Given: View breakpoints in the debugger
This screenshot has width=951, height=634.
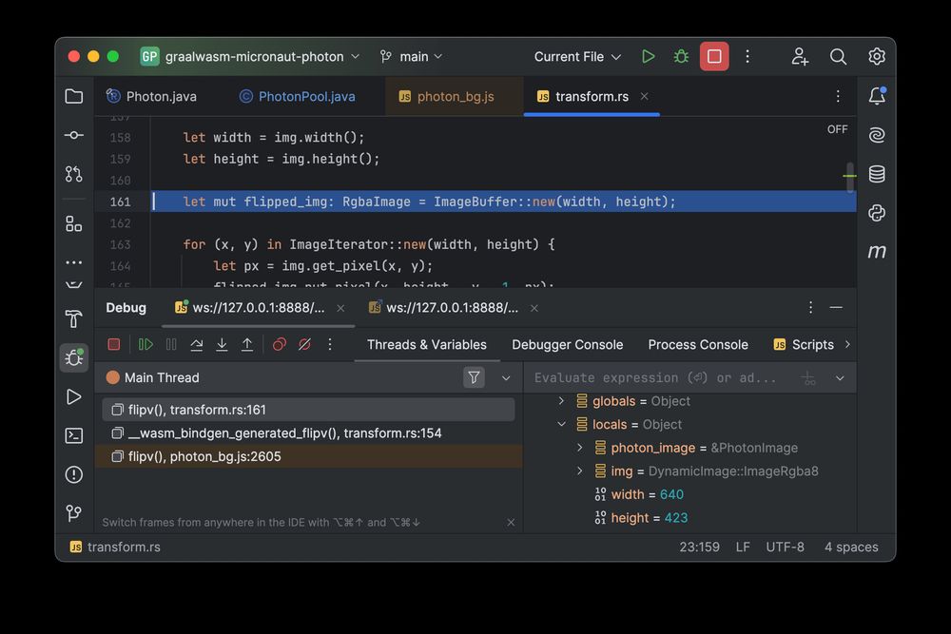Looking at the screenshot, I should coord(280,344).
